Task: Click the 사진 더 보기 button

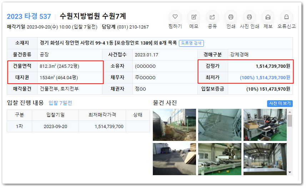Action: click(x=280, y=103)
